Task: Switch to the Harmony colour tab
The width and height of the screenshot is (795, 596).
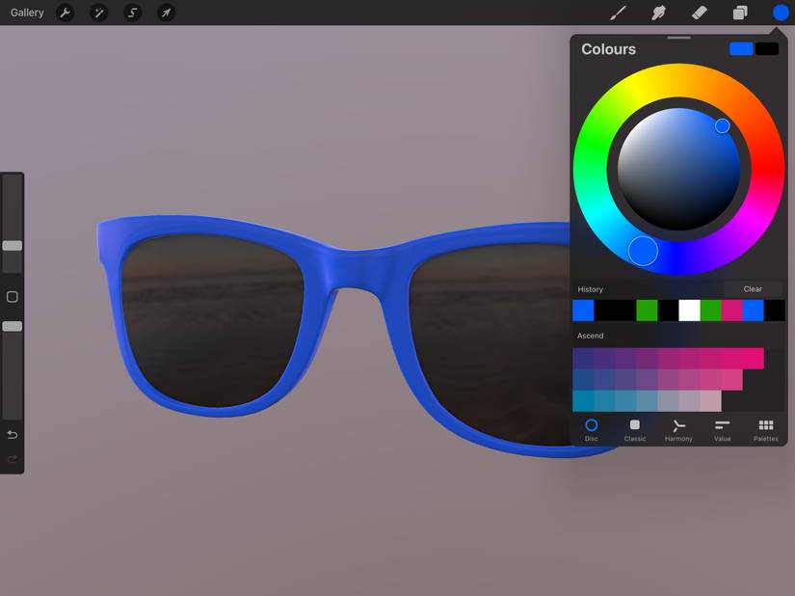Action: coord(678,430)
